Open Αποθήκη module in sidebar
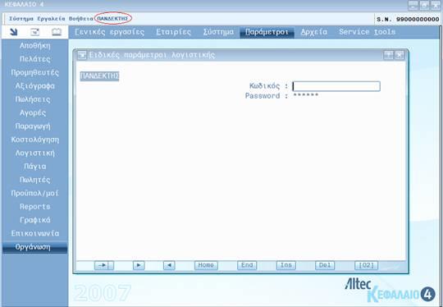 (x=35, y=46)
